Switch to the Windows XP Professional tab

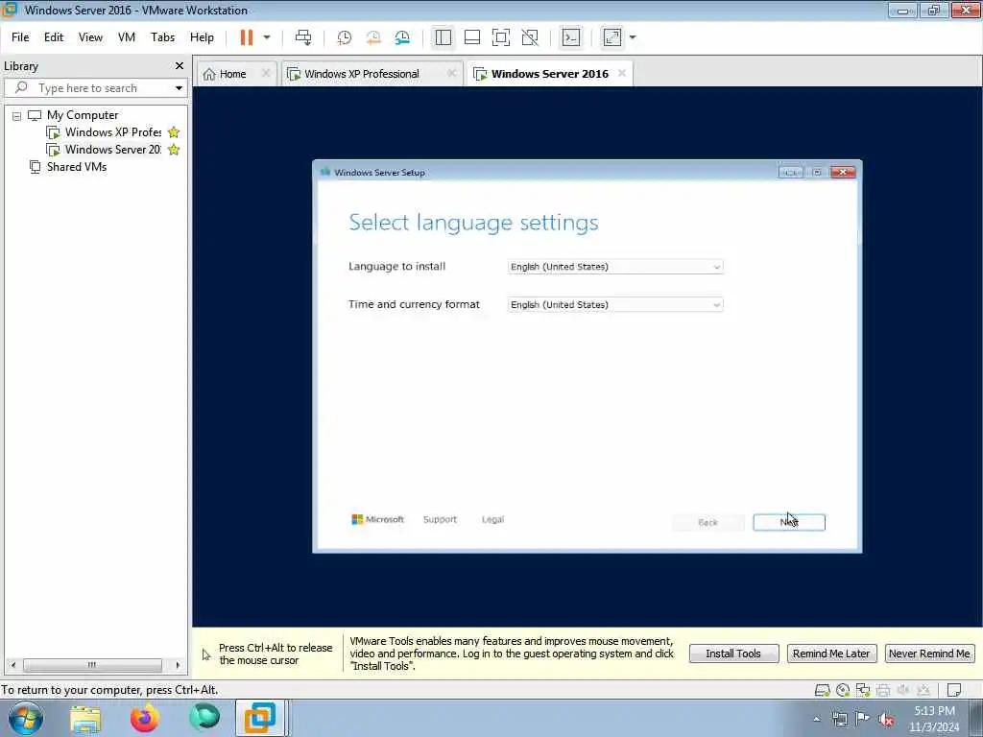pyautogui.click(x=361, y=74)
